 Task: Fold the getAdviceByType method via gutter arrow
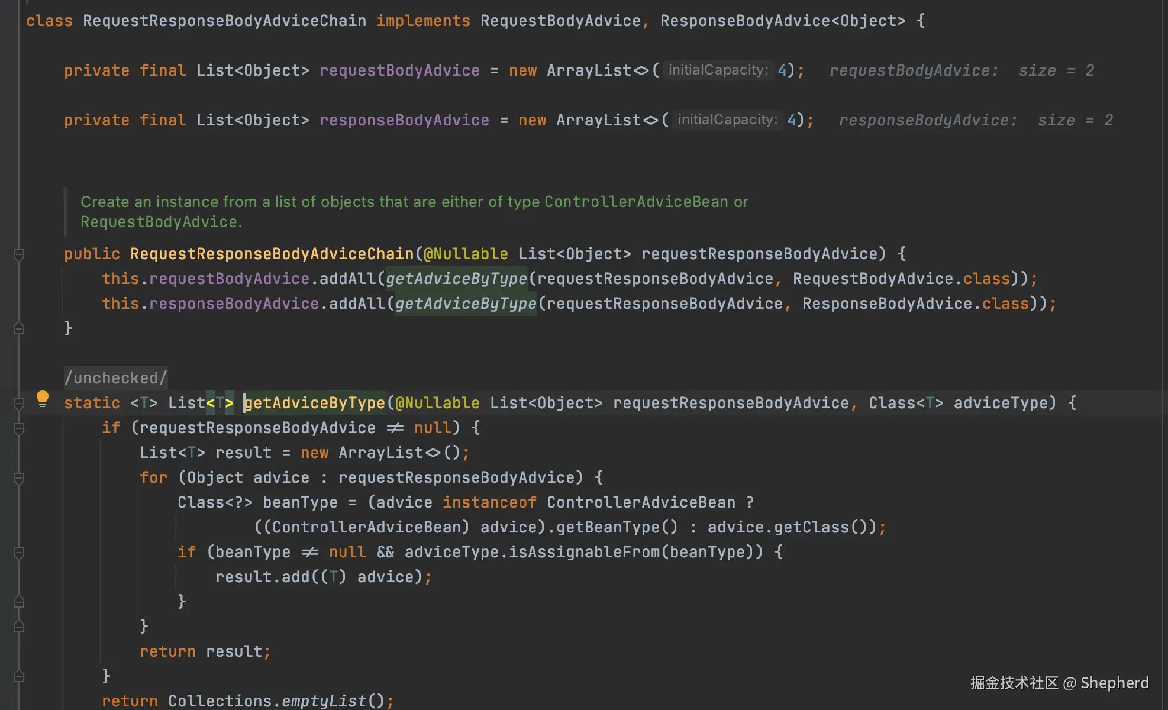pos(19,404)
